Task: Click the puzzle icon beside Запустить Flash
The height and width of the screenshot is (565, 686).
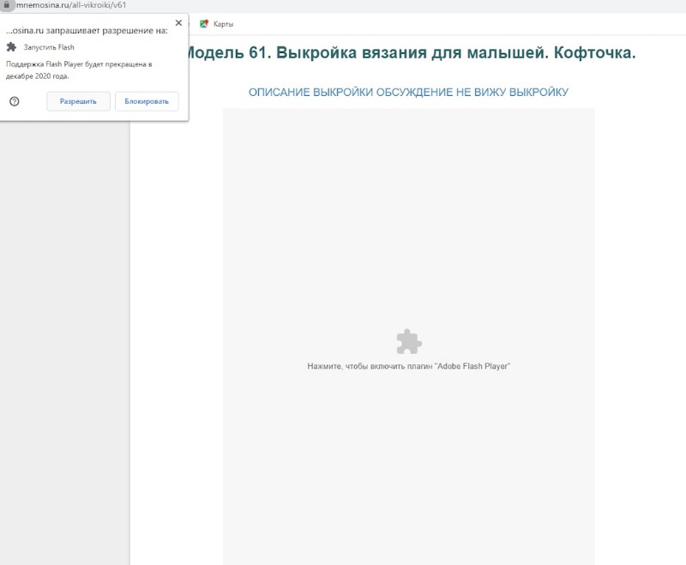Action: click(12, 47)
